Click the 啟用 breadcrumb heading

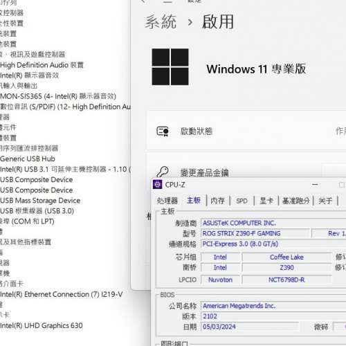pyautogui.click(x=218, y=21)
